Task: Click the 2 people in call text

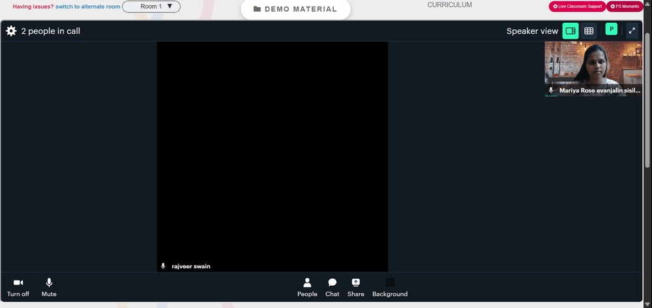Action: point(51,31)
